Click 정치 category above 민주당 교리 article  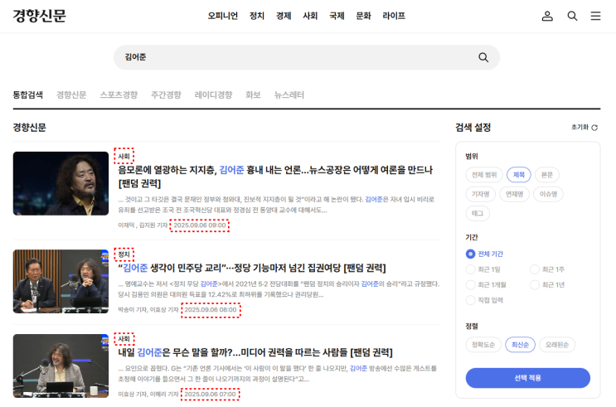pyautogui.click(x=124, y=254)
